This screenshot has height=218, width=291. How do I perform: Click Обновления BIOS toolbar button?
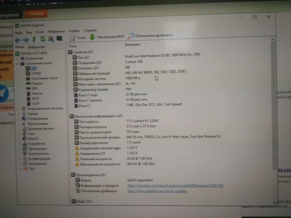click(107, 37)
